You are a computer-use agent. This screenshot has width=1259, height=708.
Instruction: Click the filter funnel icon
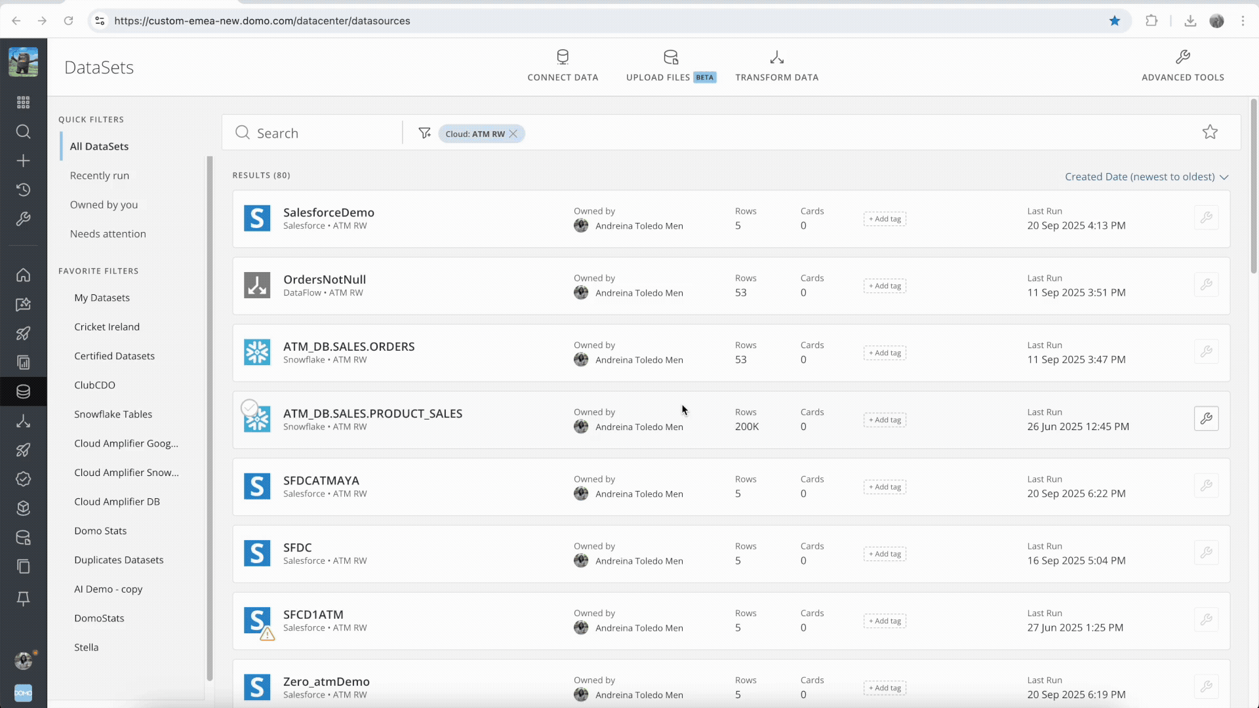pyautogui.click(x=424, y=133)
